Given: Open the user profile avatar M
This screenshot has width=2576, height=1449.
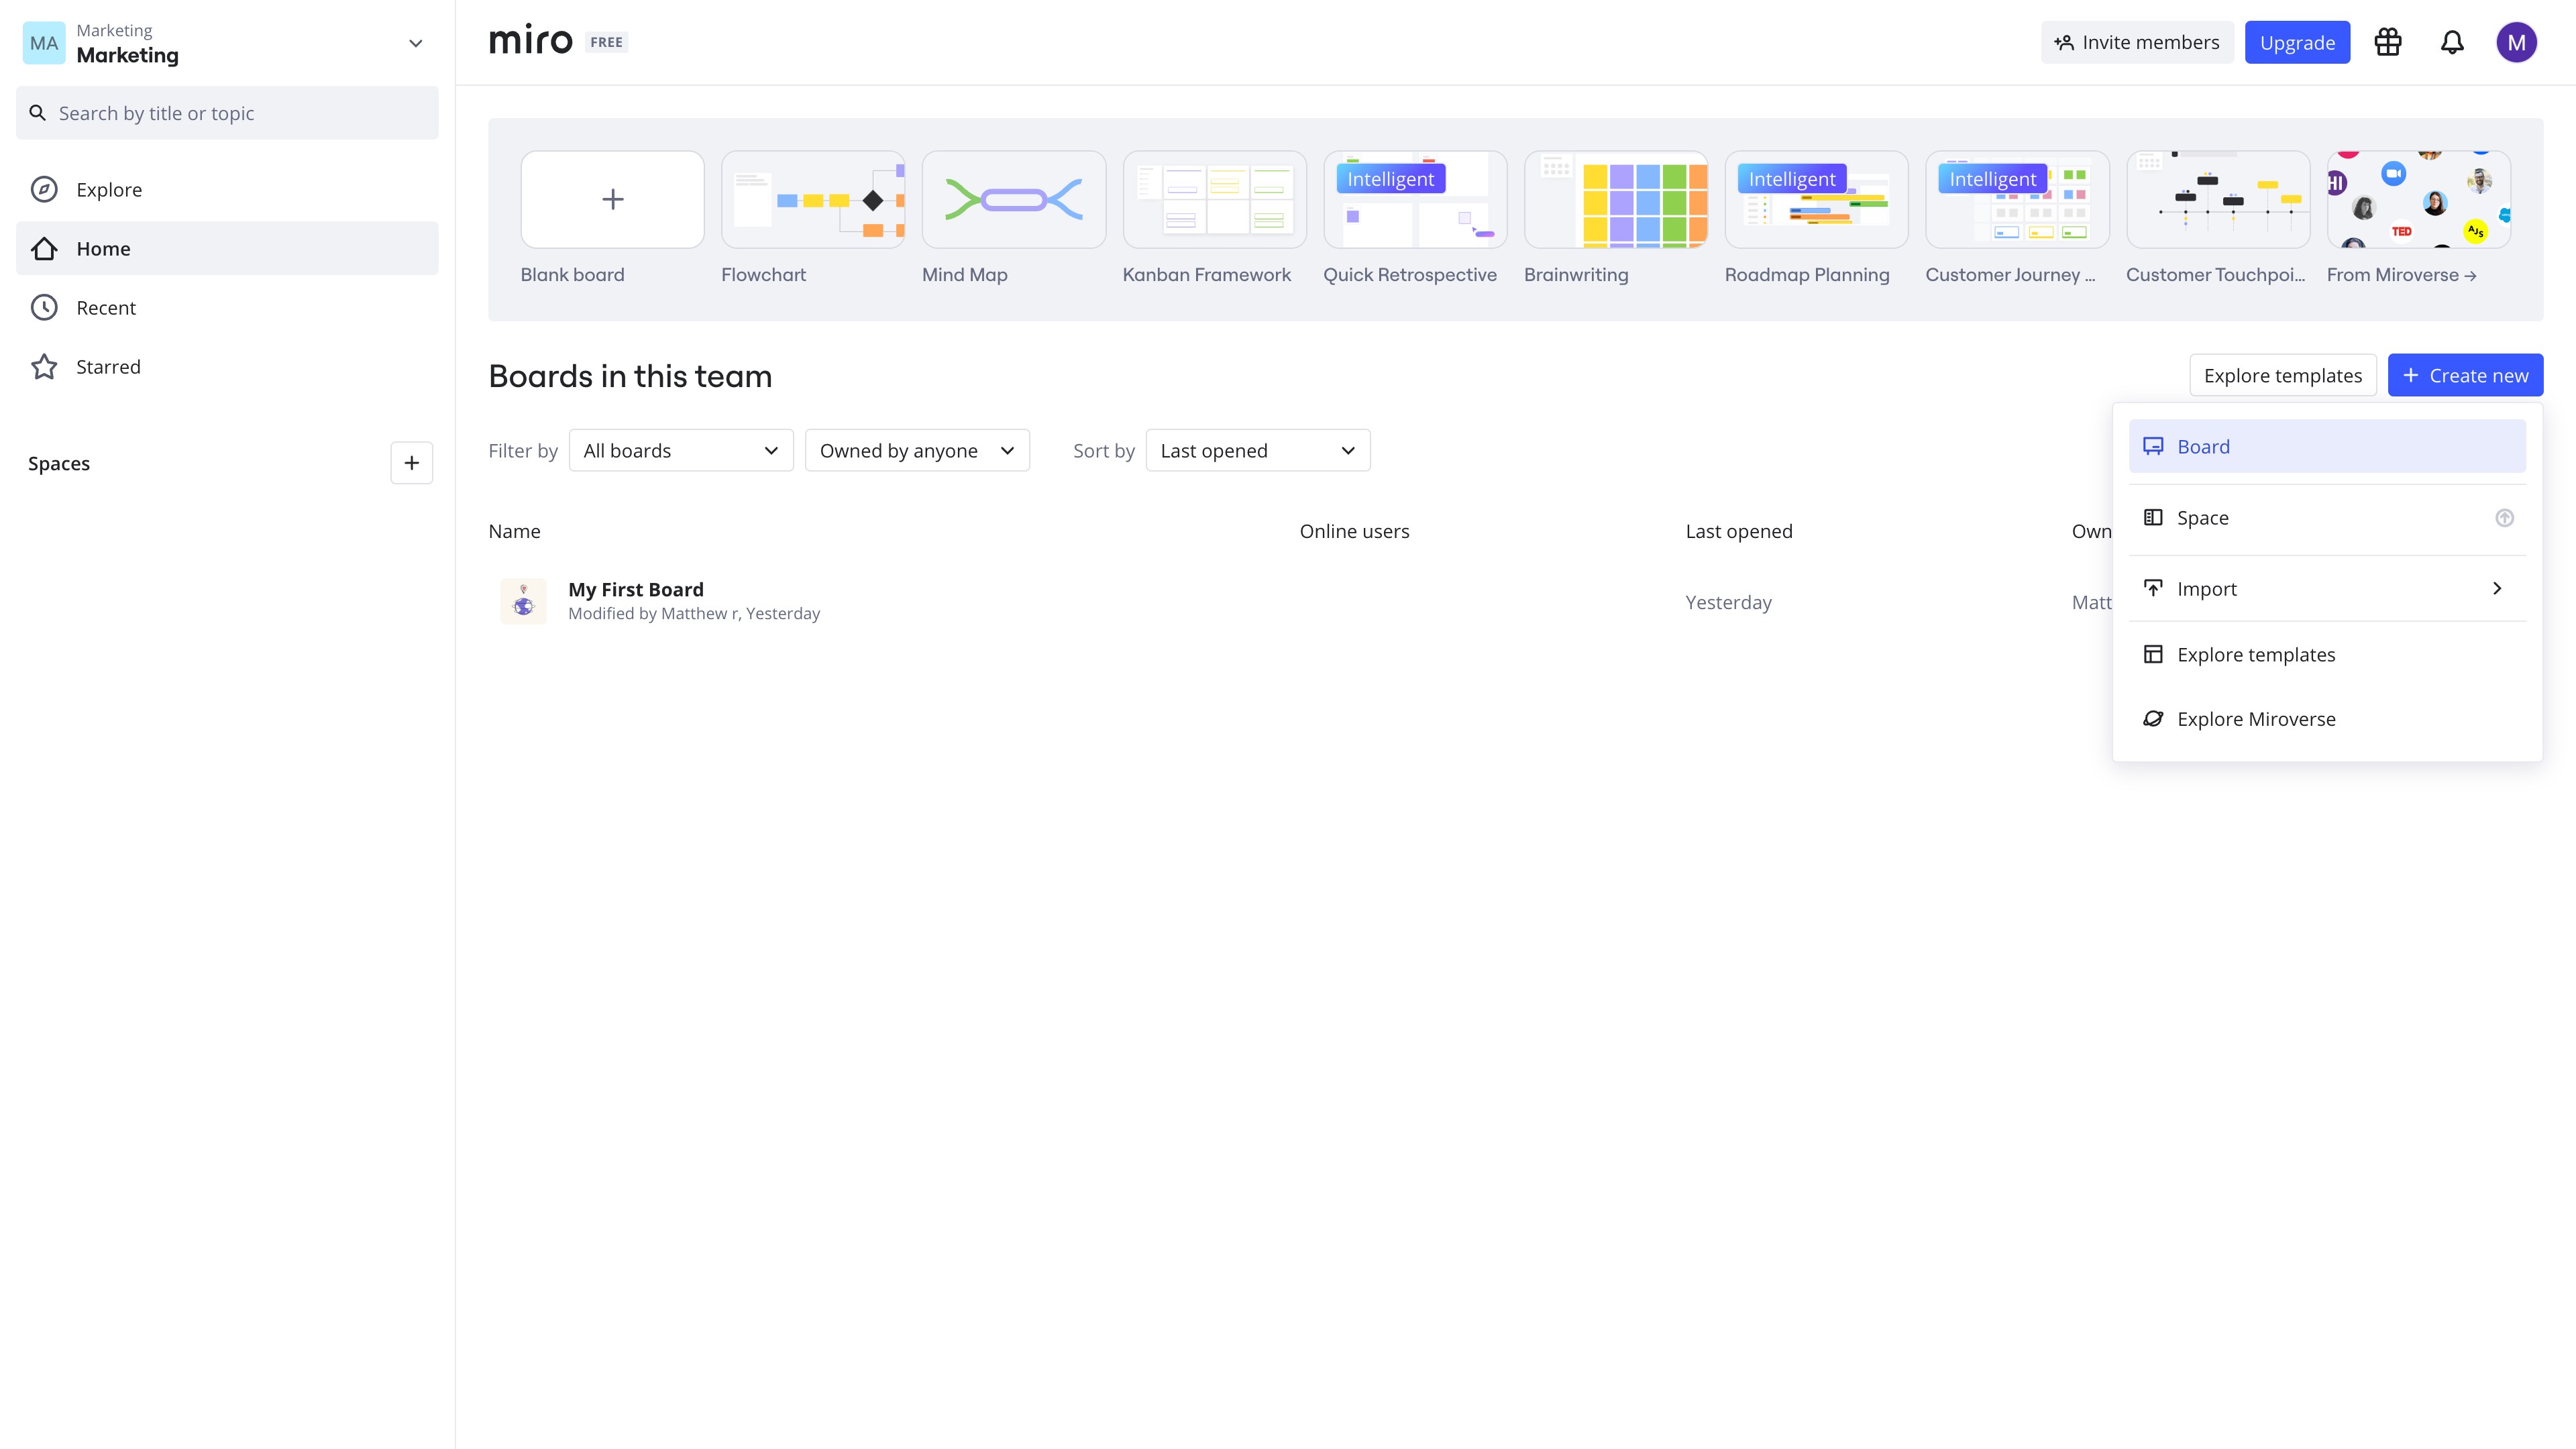Looking at the screenshot, I should [2516, 42].
